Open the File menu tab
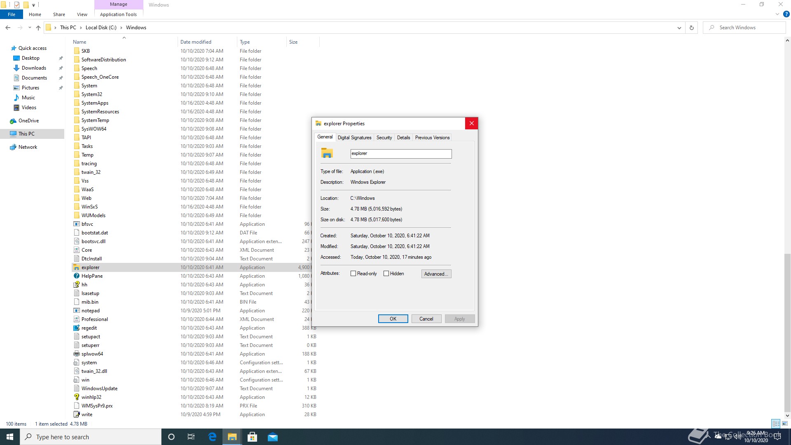Viewport: 791px width, 445px height. (12, 14)
